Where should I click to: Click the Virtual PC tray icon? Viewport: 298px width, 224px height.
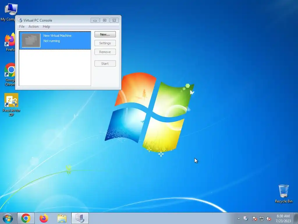pos(246,218)
